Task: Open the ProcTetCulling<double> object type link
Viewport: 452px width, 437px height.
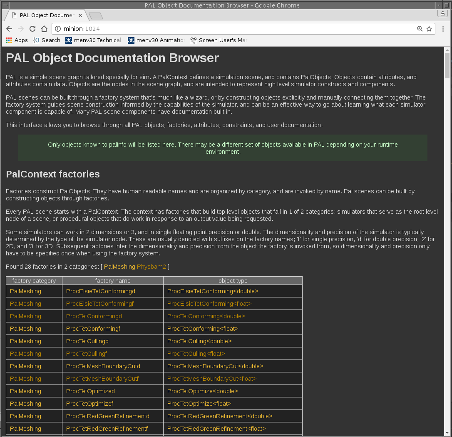Action: 199,341
